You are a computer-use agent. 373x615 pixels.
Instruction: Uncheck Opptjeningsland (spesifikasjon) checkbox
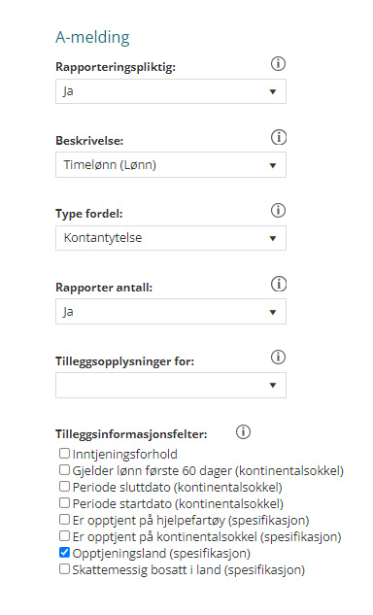point(64,553)
